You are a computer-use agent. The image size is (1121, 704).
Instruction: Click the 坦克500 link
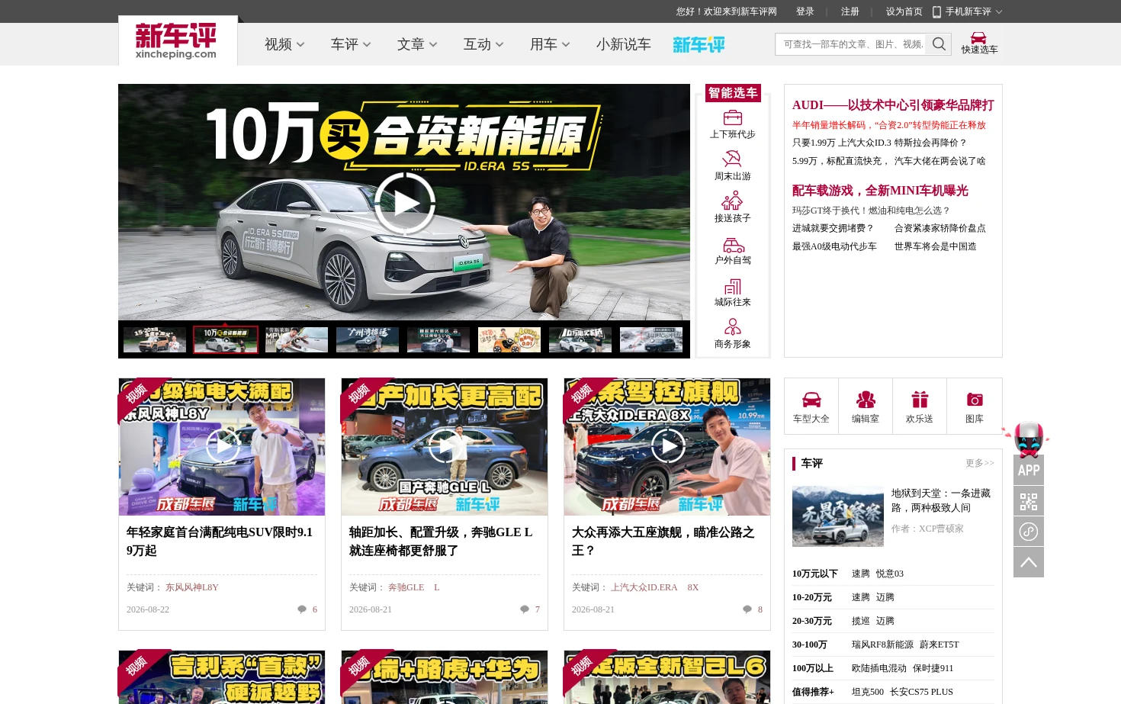868,692
